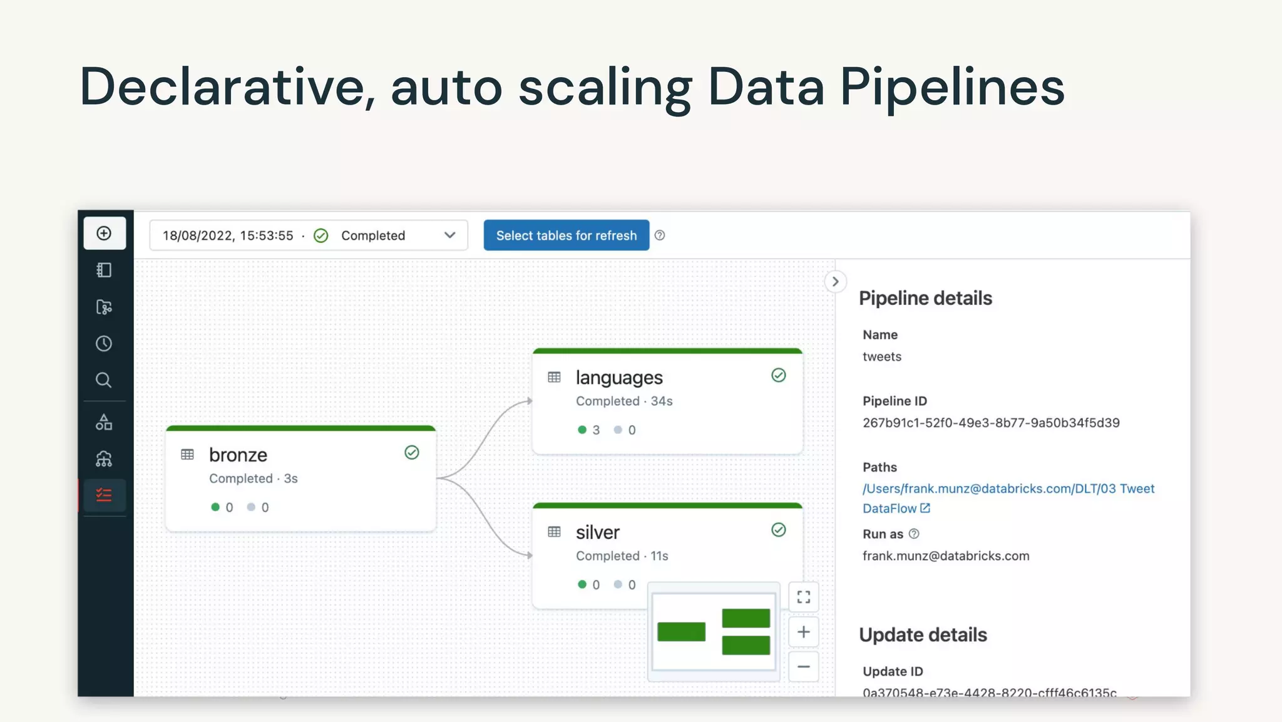Click the bronze completed checkmark icon

click(412, 453)
